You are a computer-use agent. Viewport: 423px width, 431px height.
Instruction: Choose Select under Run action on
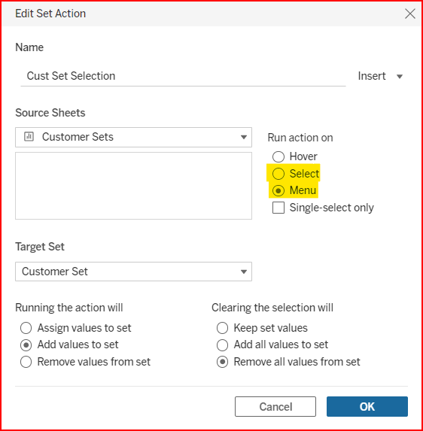point(278,174)
